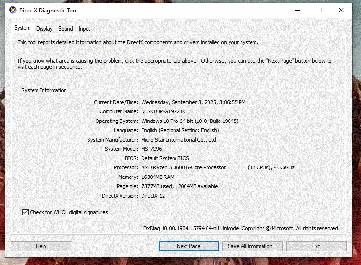Click the English regional setting language value
Image resolution: width=361 pixels, height=265 pixels.
tap(180, 130)
